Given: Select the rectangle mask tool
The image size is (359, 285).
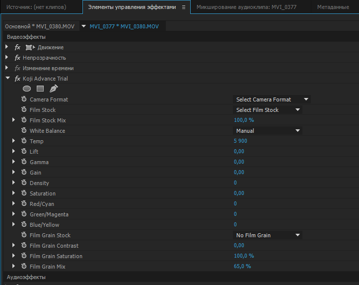Looking at the screenshot, I should [40, 89].
